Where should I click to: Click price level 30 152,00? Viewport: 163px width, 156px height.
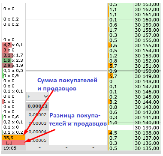147,61
